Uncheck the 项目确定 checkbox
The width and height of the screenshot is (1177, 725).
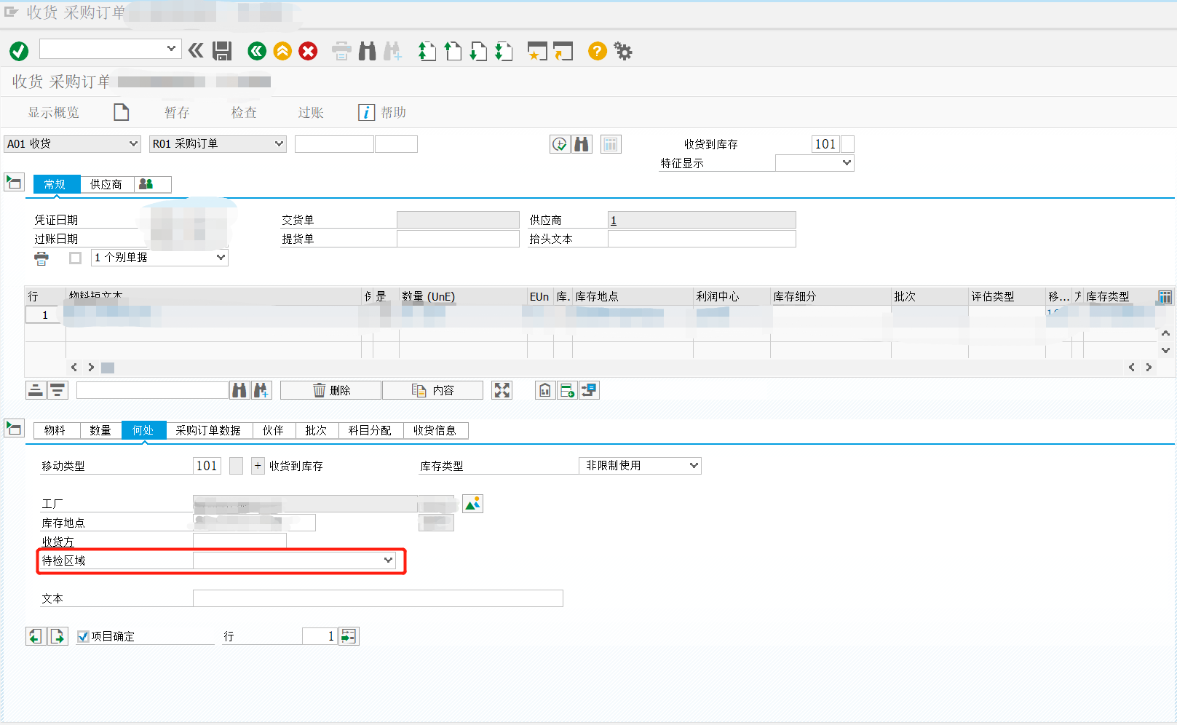pos(82,635)
